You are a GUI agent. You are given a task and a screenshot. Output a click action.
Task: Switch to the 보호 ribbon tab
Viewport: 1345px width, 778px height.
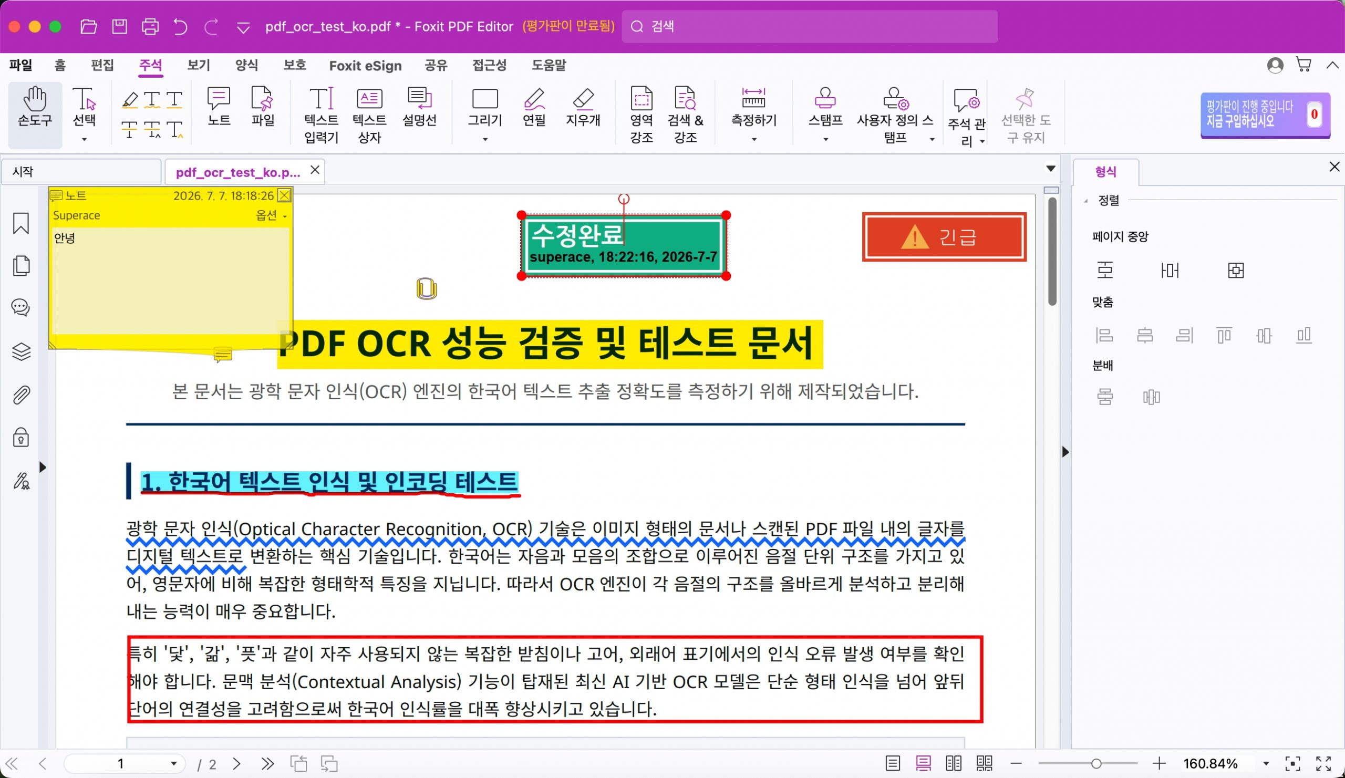coord(295,65)
